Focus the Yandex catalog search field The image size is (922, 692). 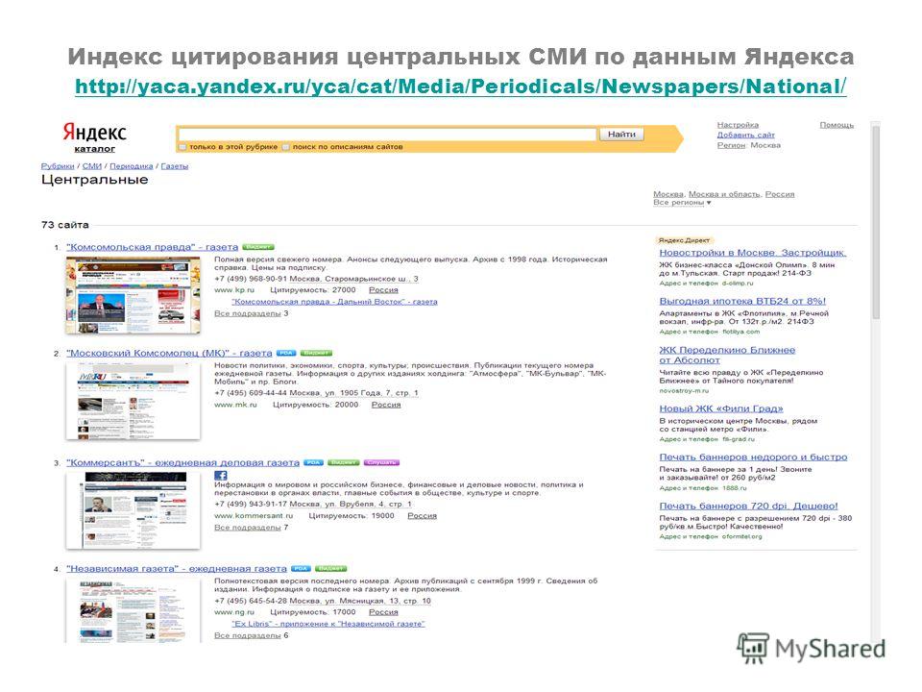(x=387, y=135)
